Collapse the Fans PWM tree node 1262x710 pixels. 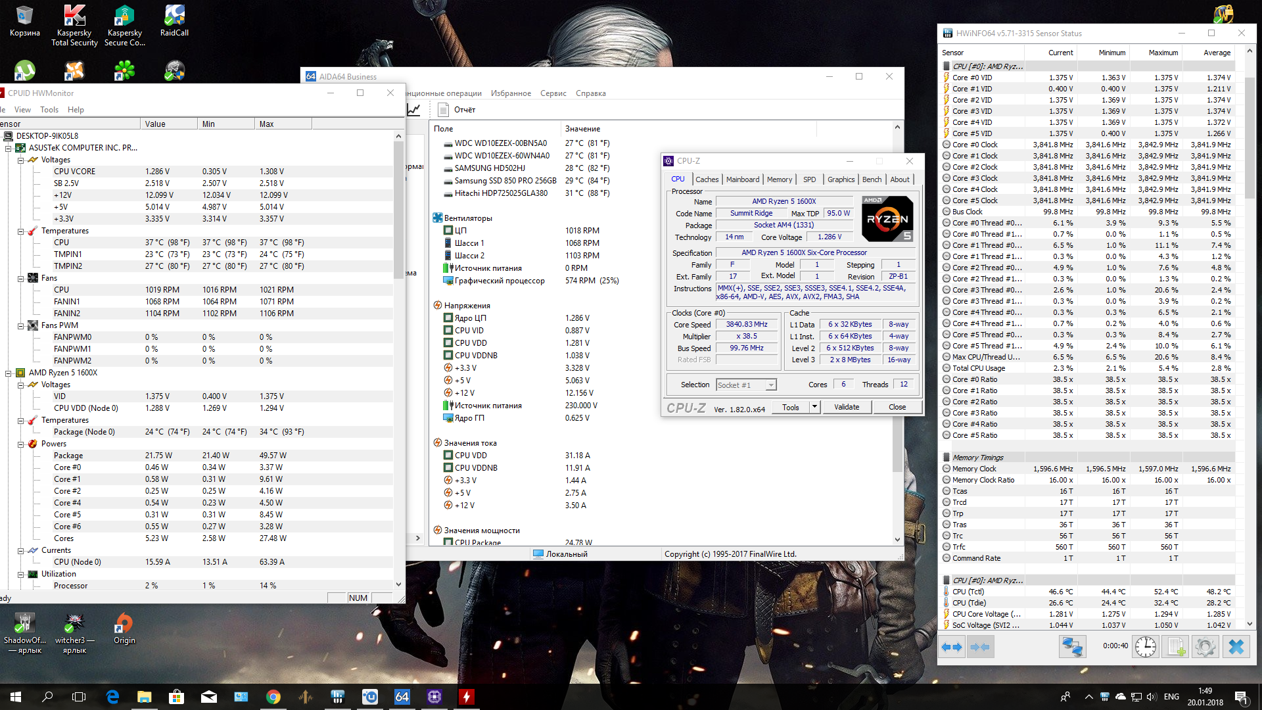click(x=21, y=325)
